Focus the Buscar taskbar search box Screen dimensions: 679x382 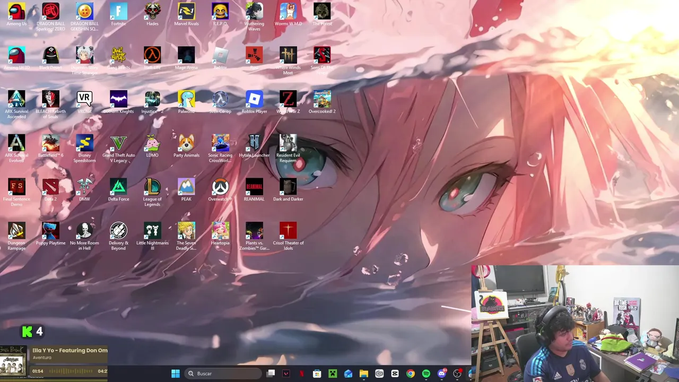(223, 374)
